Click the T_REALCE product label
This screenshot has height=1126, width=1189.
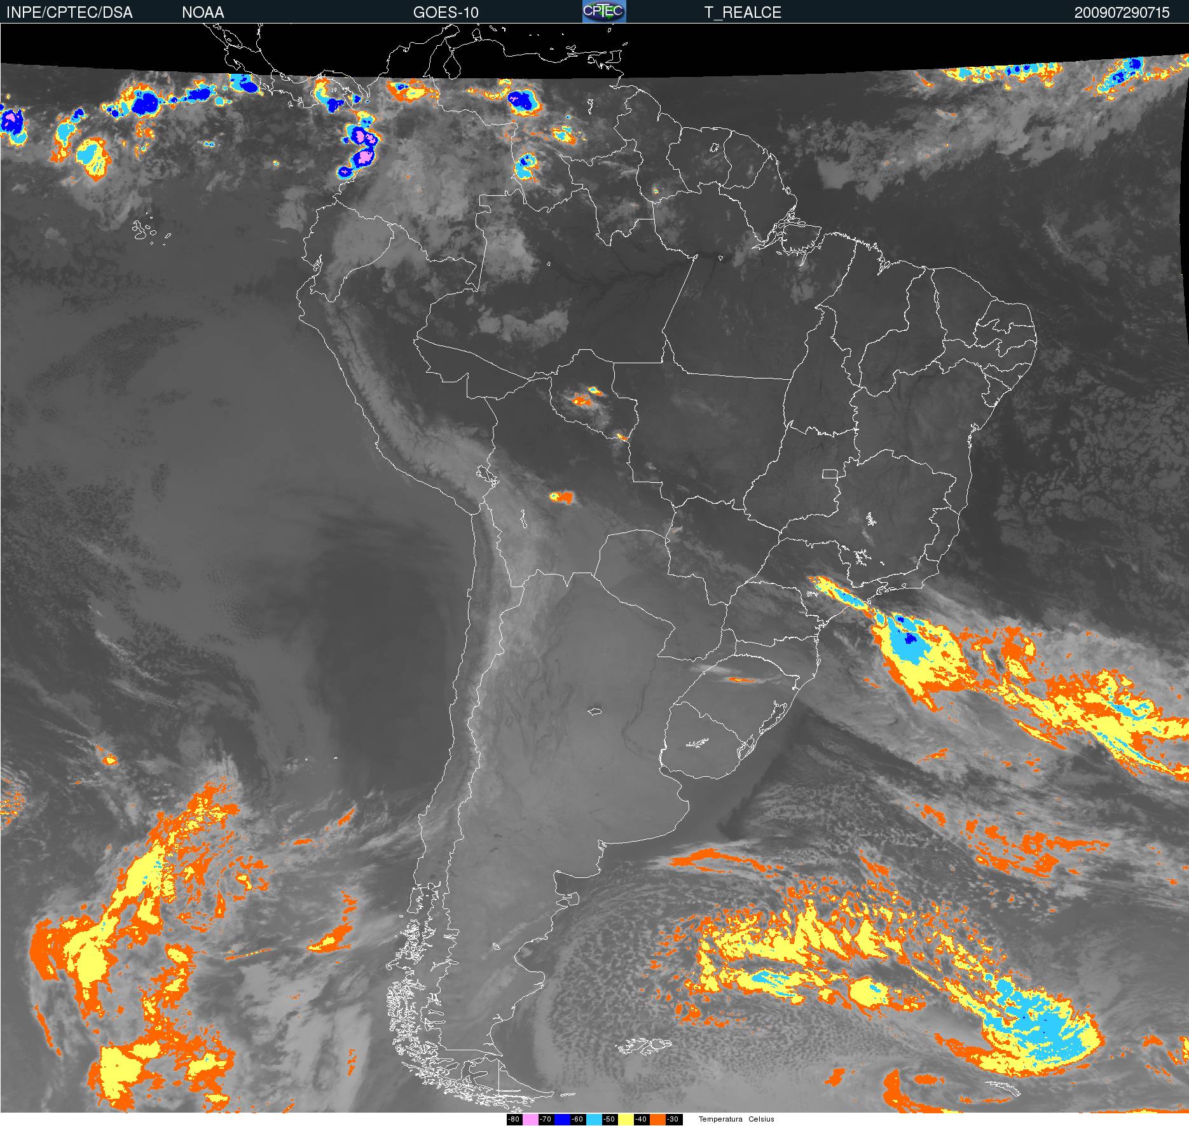[x=743, y=13]
